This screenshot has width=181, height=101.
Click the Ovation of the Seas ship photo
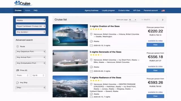[x=70, y=35]
